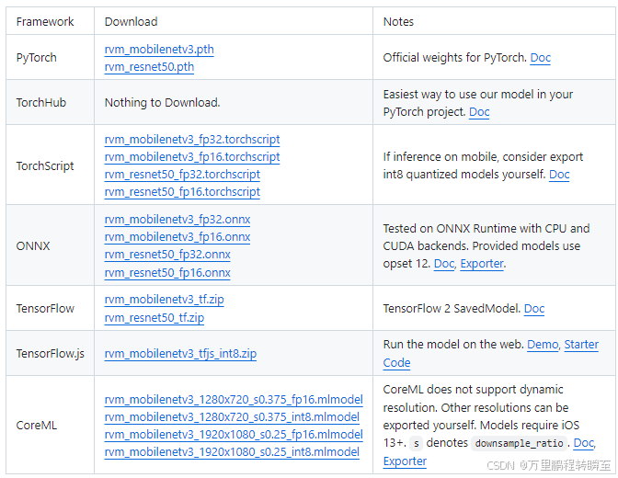
Task: Open the Doc link in ONNX row
Action: click(444, 264)
